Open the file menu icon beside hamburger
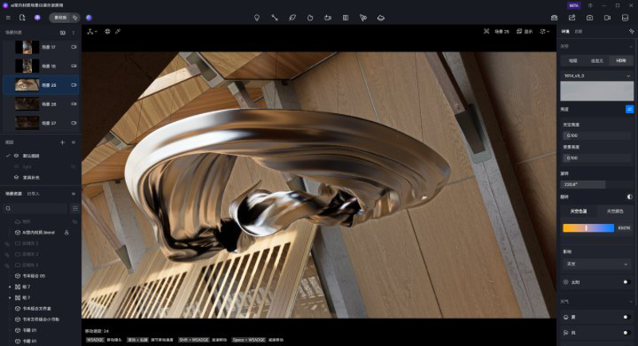This screenshot has width=638, height=346. (22, 18)
